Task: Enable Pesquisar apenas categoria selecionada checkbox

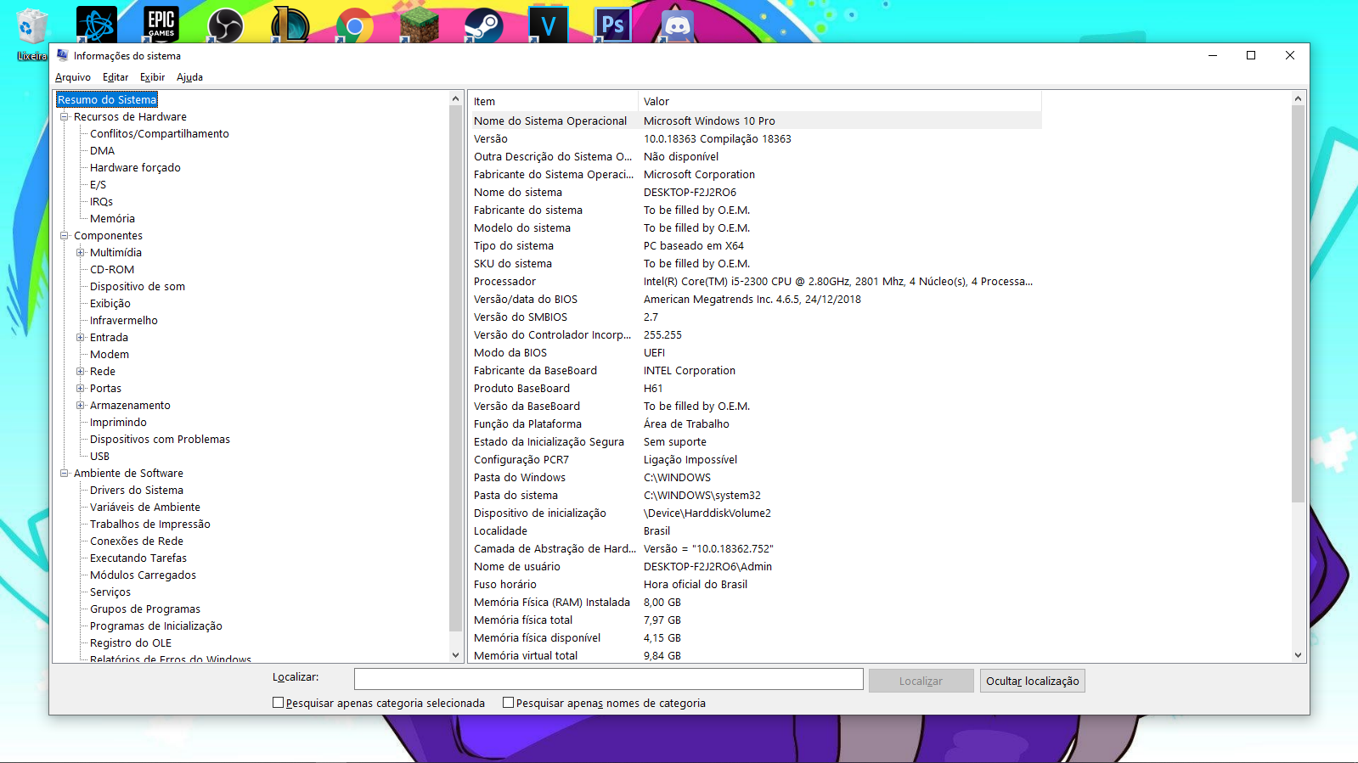Action: click(x=278, y=703)
